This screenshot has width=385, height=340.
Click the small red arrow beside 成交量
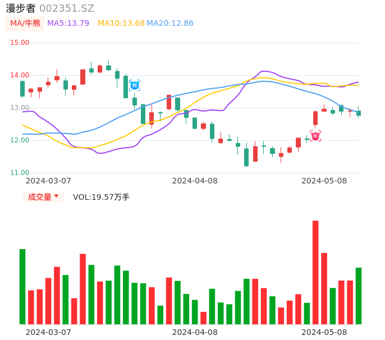[x=56, y=196]
